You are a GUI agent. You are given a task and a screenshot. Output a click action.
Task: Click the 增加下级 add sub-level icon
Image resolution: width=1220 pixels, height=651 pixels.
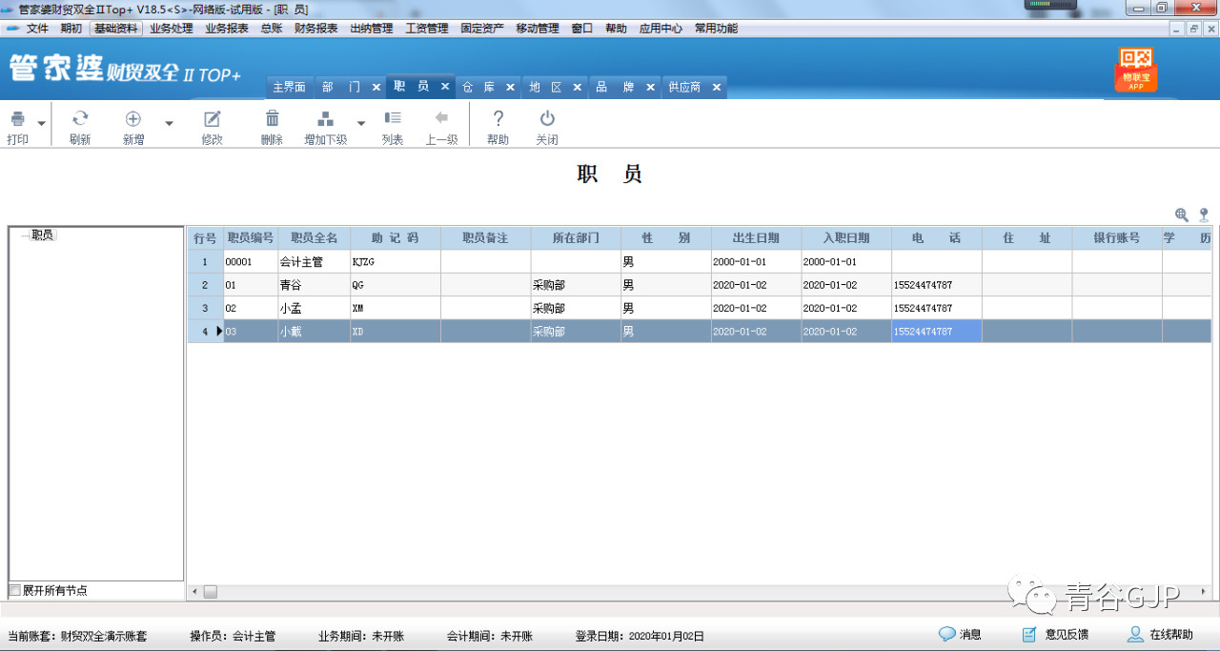coord(325,119)
